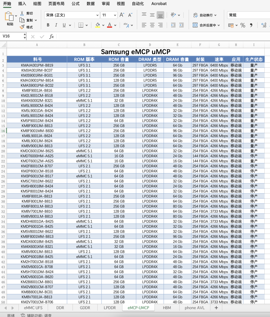Open the 插入 ribbon tab
The height and width of the screenshot is (317, 270).
(x=22, y=4)
